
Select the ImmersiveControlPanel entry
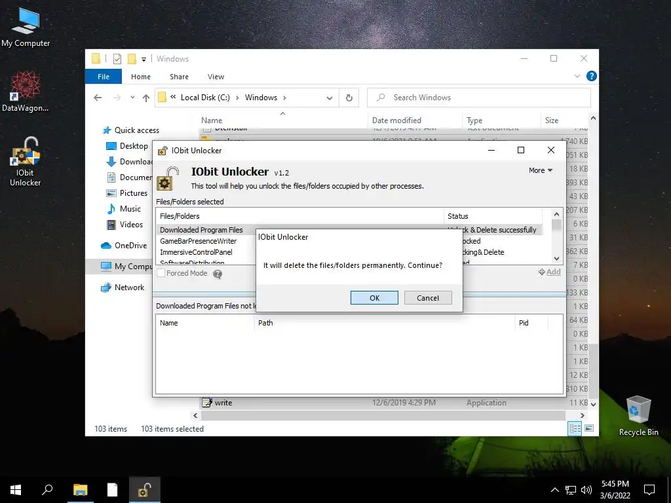[196, 252]
